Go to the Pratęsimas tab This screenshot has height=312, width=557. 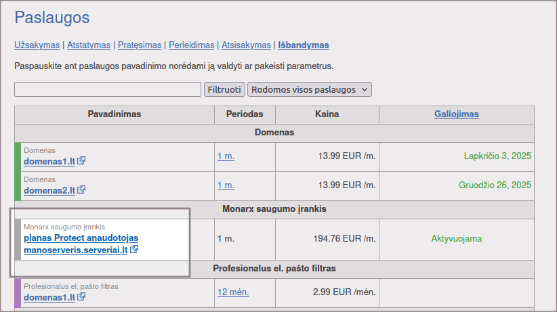tap(140, 45)
